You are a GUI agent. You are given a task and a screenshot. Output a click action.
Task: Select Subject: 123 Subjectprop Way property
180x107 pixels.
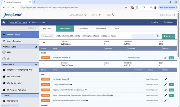[20, 70]
